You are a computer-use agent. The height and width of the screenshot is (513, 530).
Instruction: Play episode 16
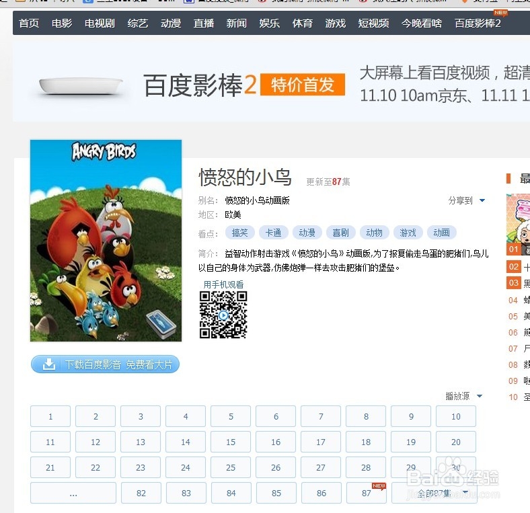(x=276, y=442)
